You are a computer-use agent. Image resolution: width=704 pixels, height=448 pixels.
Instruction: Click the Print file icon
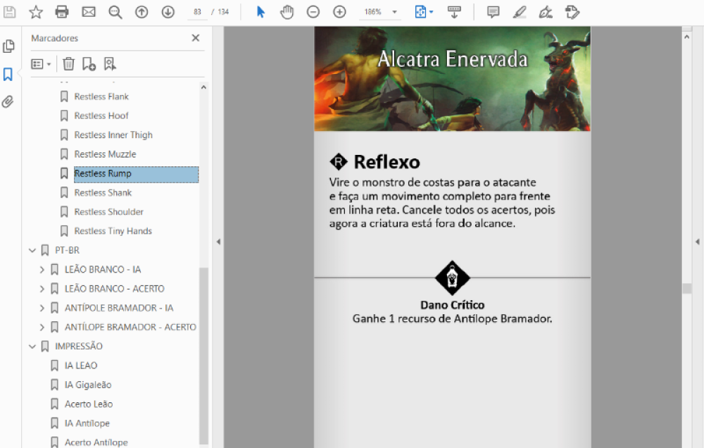[x=62, y=12]
